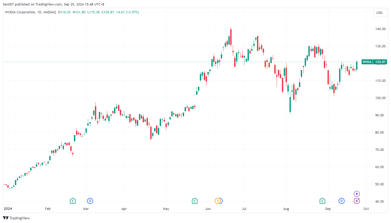Click the green NVDA ticker label
Image resolution: width=391 pixels, height=223 pixels.
[x=367, y=62]
